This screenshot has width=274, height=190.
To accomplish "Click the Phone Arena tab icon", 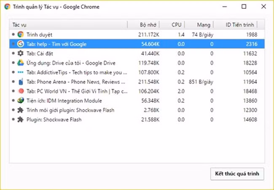I will point(20,82).
